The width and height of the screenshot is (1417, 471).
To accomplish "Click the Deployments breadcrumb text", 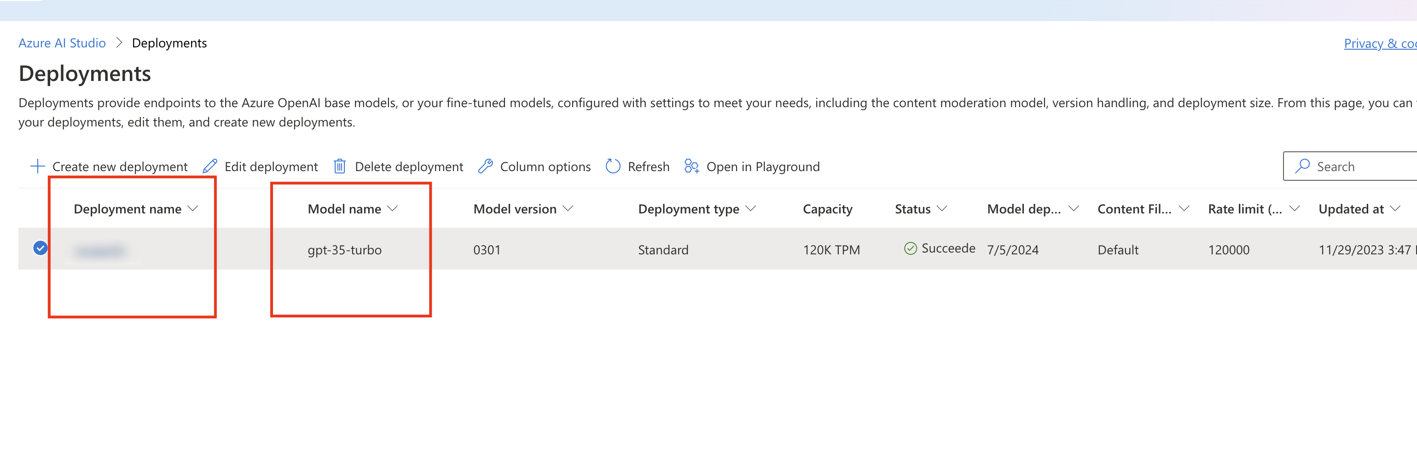I will 169,43.
